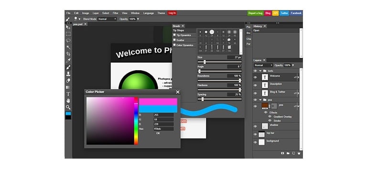The width and height of the screenshot is (367, 172).
Task: Click the Hex color input field
Action: 163,129
